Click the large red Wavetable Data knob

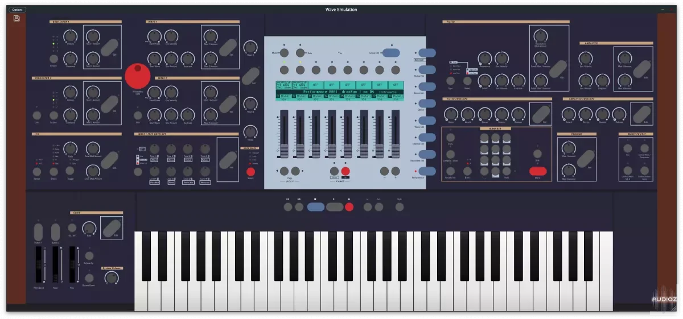coord(137,76)
